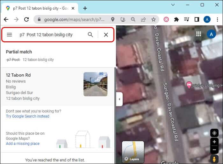Screen dimensions: 223x164
Task: Show your location on the map
Action: tap(214, 133)
